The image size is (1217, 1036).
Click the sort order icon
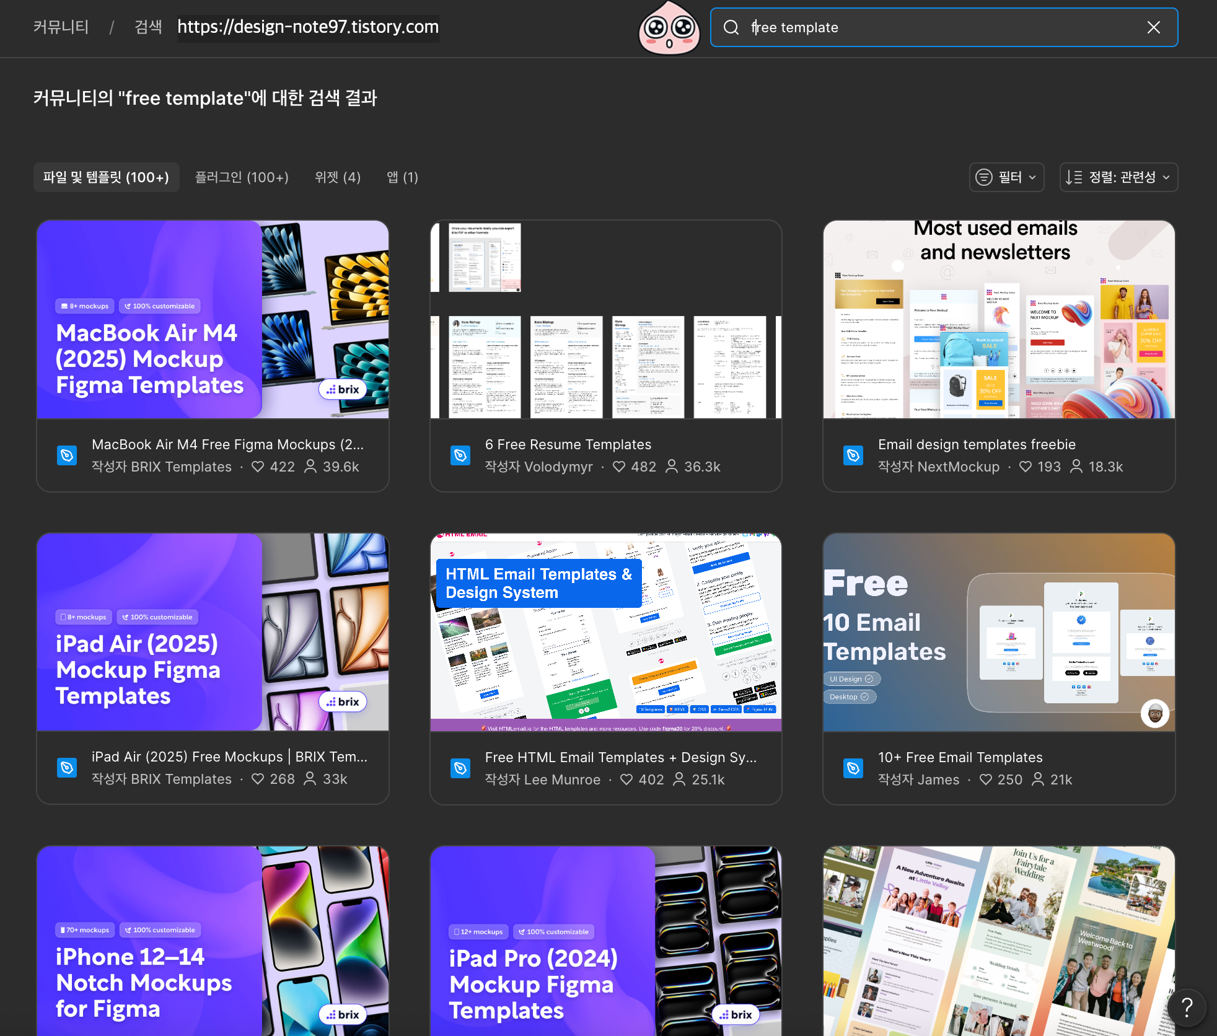[x=1074, y=177]
